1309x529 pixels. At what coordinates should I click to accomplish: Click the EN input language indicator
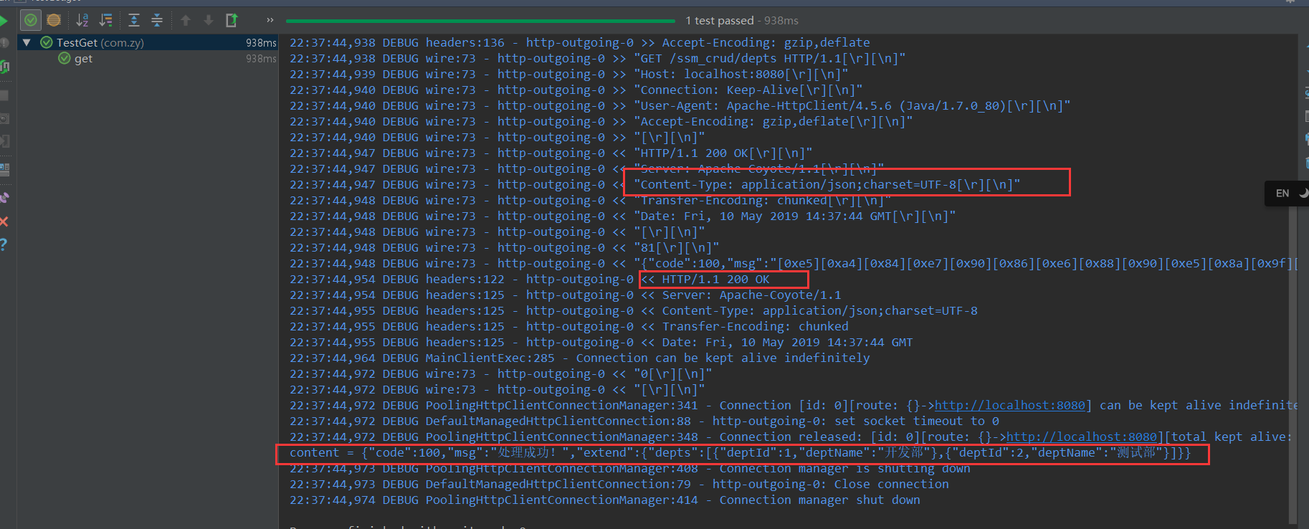tap(1282, 194)
